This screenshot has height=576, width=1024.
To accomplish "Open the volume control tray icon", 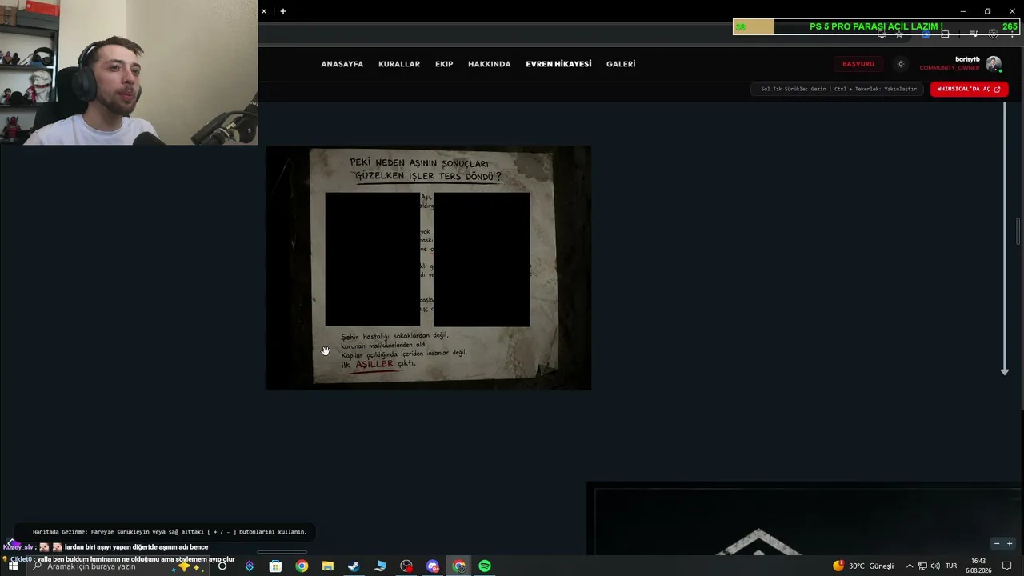I will click(x=935, y=566).
